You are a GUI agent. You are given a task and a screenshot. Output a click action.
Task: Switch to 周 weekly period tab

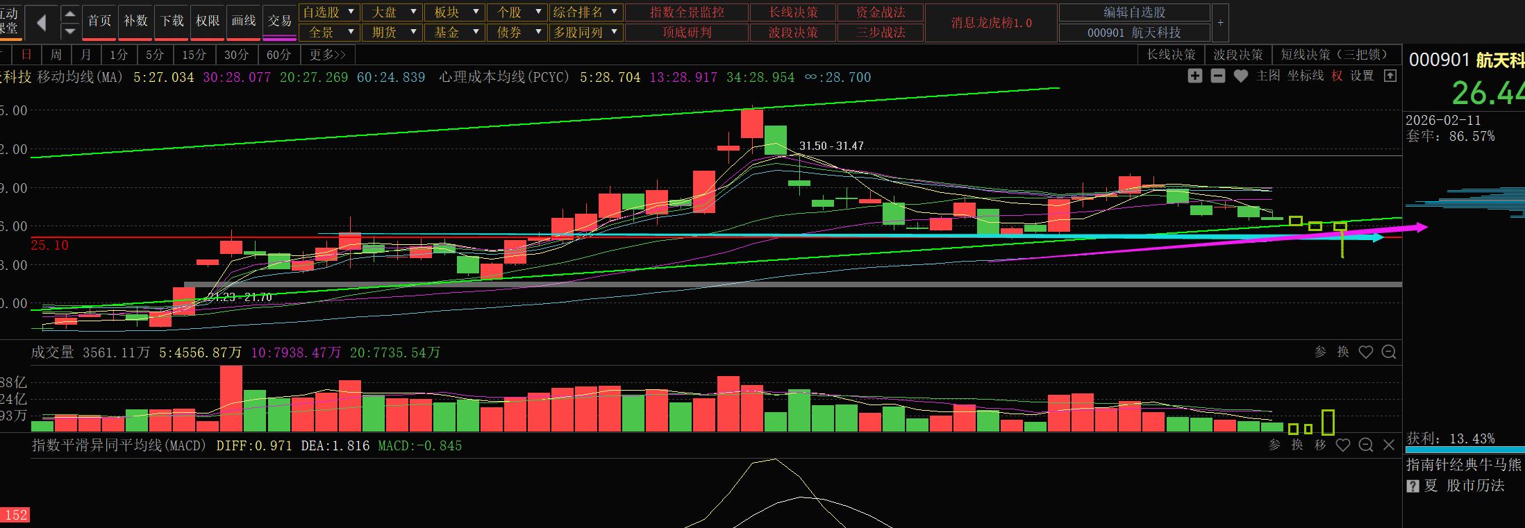point(56,55)
